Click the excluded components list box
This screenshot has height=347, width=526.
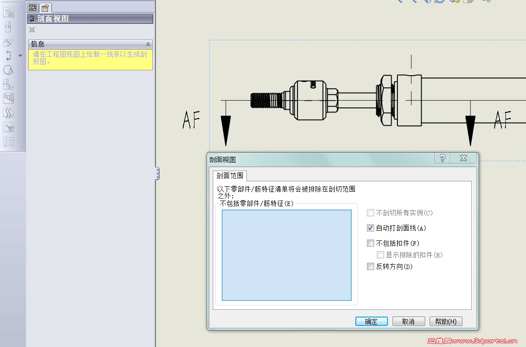point(286,255)
